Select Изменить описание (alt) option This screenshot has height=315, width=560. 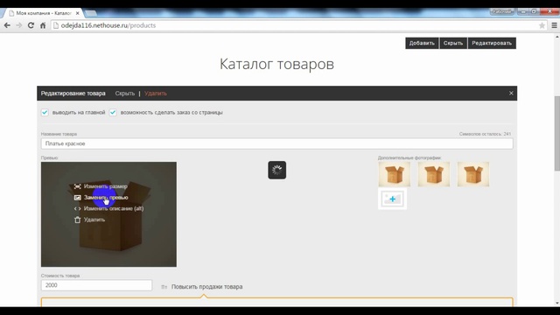114,208
